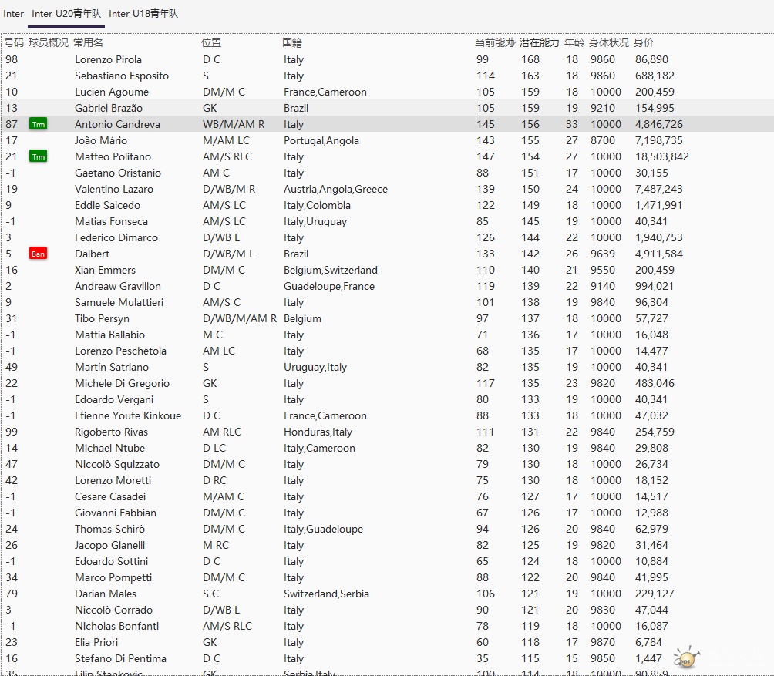This screenshot has height=676, width=774.
Task: Select player Stefano Di Pentima
Action: pos(120,659)
